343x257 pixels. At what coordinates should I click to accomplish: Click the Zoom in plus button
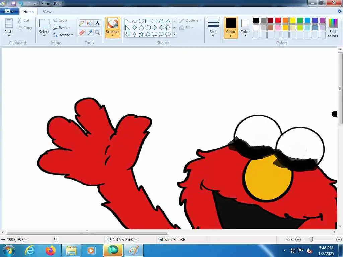point(339,240)
